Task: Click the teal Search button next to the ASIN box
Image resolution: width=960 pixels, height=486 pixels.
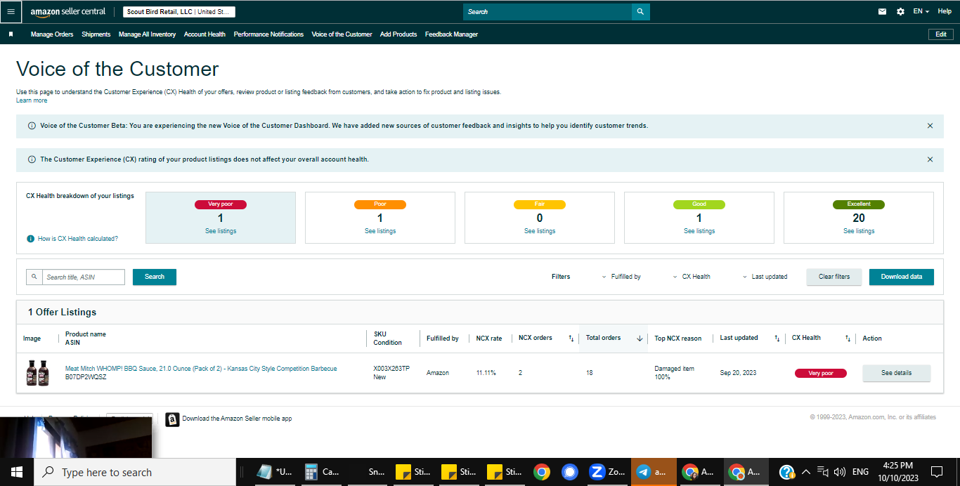Action: tap(155, 277)
